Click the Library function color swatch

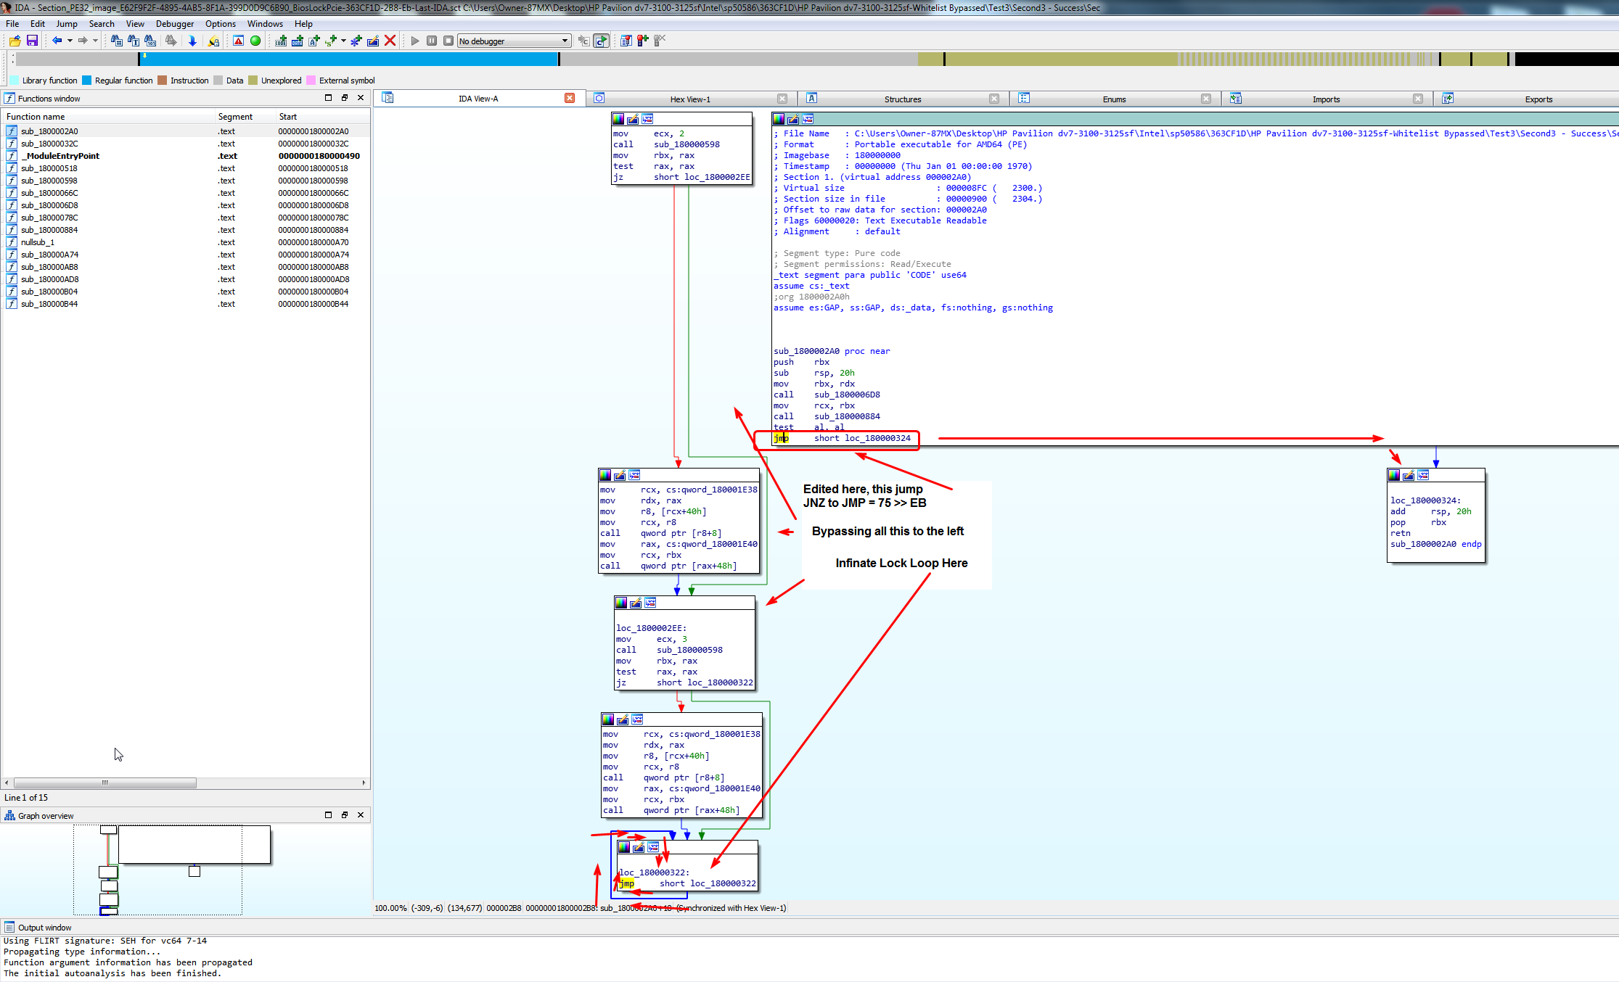pyautogui.click(x=15, y=81)
